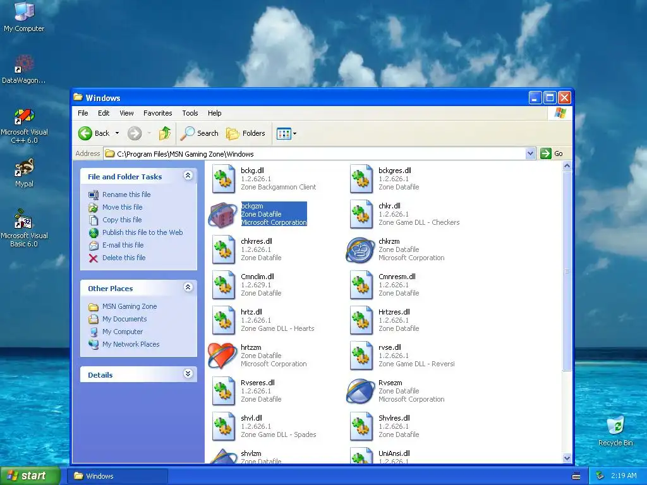Click the vertical scrollbar thumb

pyautogui.click(x=567, y=271)
